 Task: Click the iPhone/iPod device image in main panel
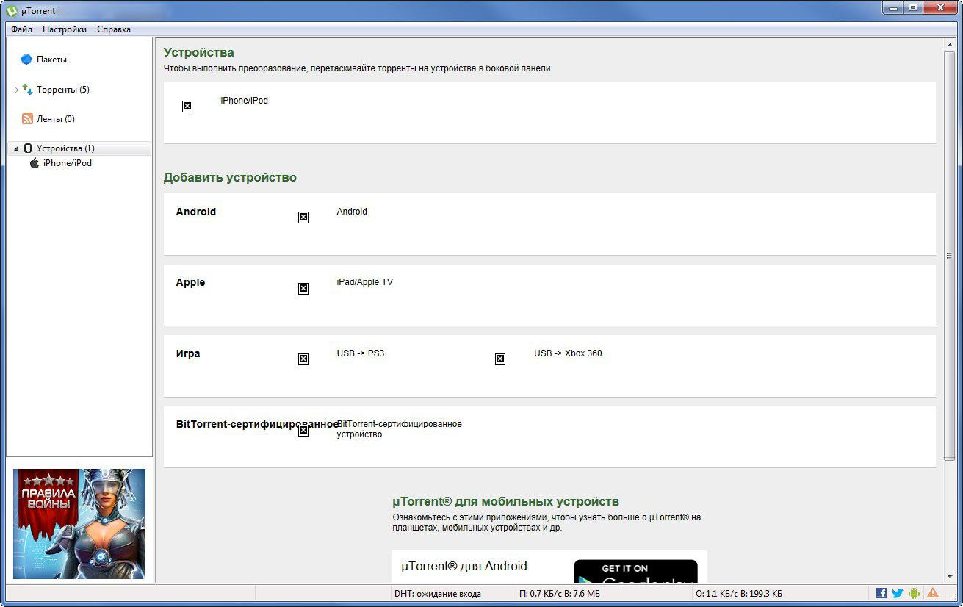point(187,107)
